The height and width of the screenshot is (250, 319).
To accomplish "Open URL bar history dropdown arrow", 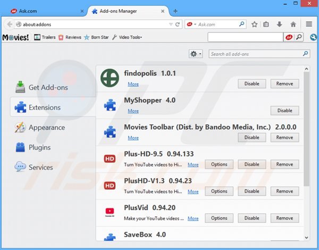I will click(171, 24).
